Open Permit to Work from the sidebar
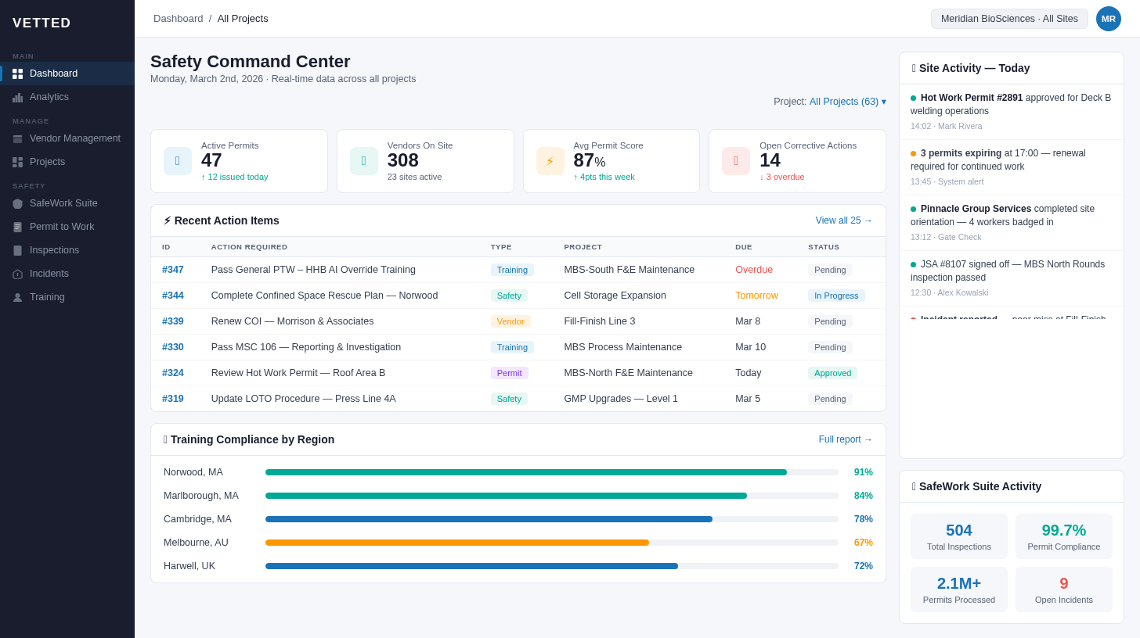The image size is (1140, 638). coord(17,227)
